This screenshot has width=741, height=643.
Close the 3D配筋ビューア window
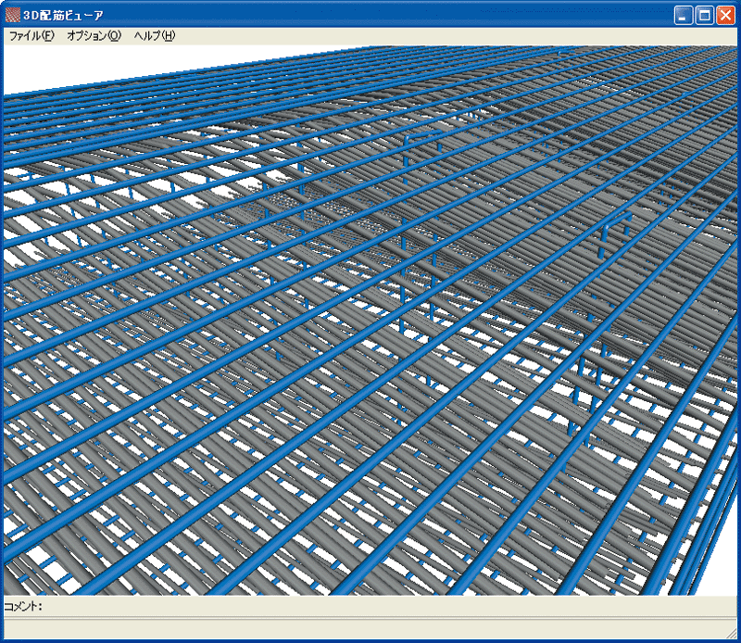[725, 16]
